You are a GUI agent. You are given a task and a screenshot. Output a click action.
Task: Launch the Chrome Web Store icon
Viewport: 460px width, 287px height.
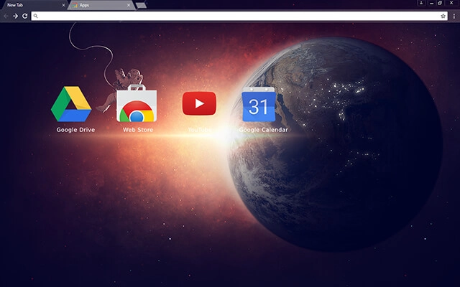137,103
